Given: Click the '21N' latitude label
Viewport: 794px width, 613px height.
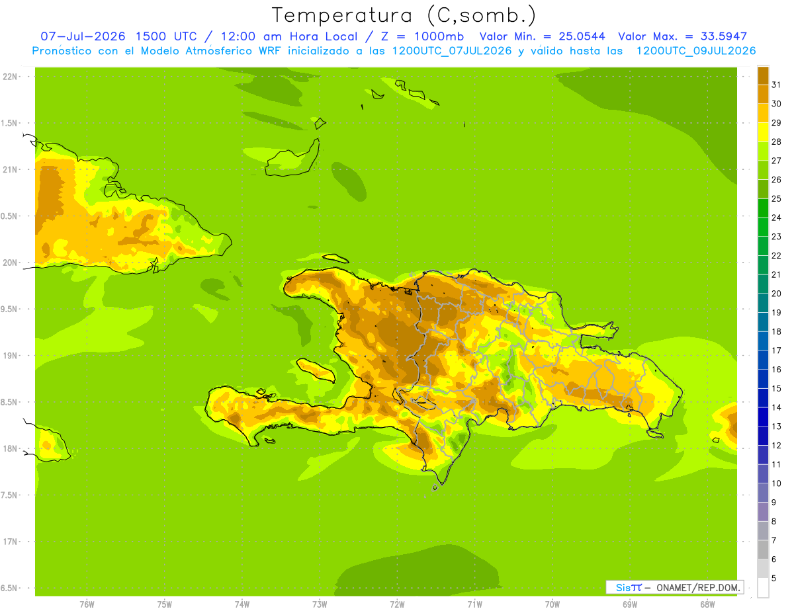Looking at the screenshot, I should [11, 169].
